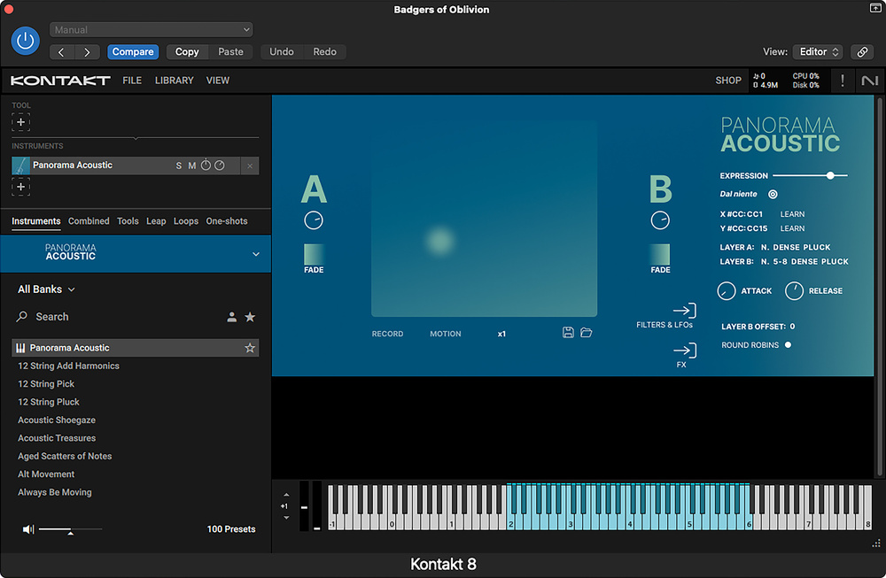This screenshot has width=886, height=578.
Task: Expand the Panorama Acoustic library banner
Action: point(255,254)
